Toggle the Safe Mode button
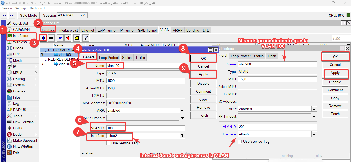Image resolution: width=351 pixels, height=162 pixels. point(29,15)
